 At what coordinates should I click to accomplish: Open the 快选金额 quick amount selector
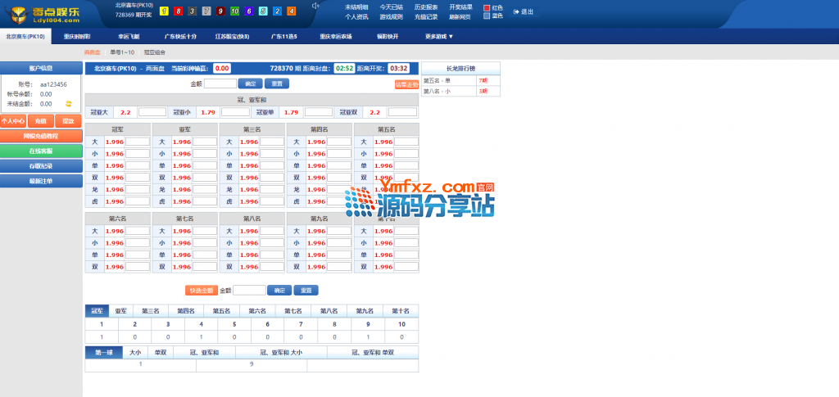(x=201, y=290)
